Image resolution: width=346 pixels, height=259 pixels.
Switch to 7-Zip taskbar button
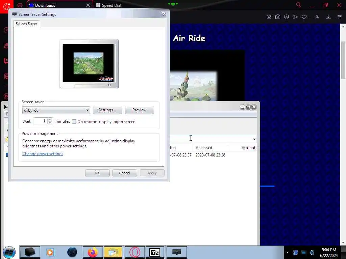pyautogui.click(x=155, y=252)
